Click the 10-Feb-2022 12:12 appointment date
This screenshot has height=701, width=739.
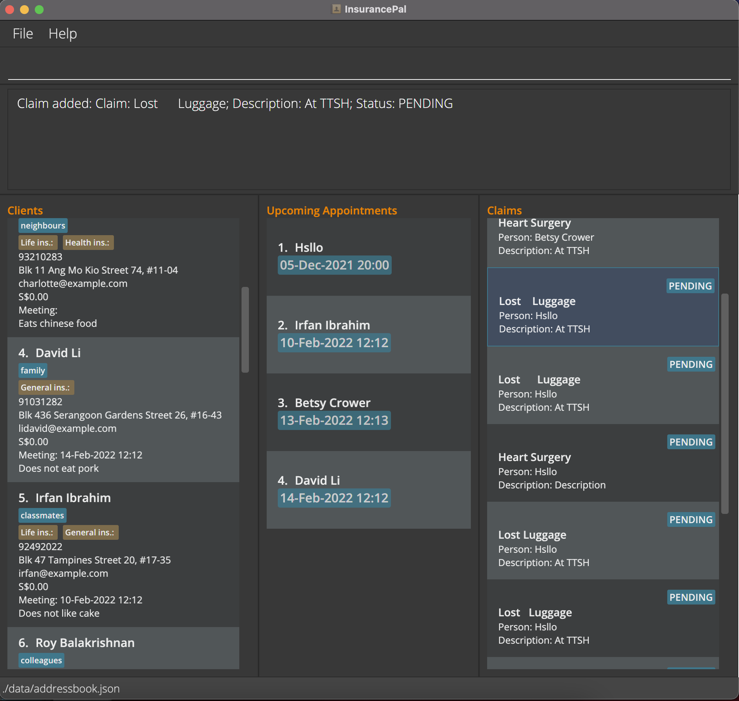click(334, 343)
